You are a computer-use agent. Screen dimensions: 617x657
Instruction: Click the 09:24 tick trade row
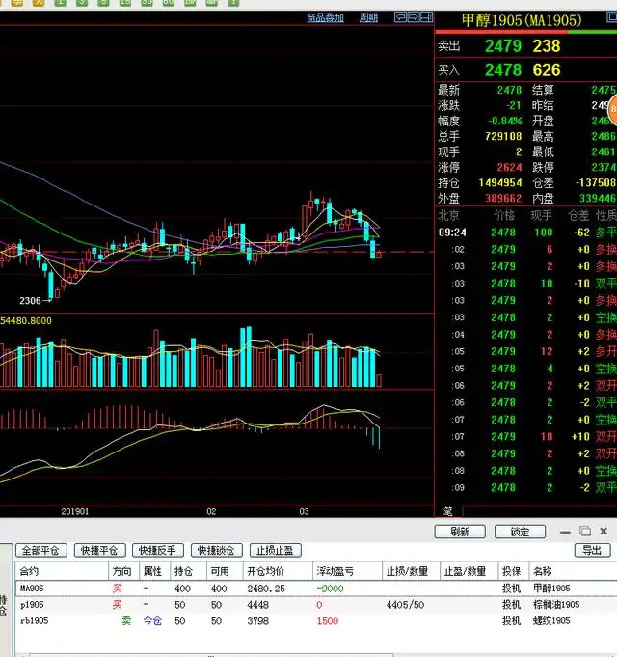[526, 233]
